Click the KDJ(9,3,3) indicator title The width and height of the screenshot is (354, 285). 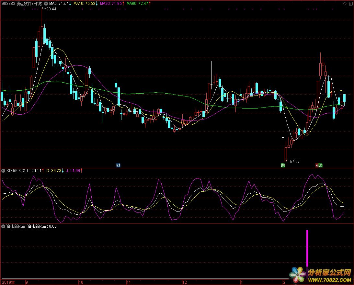[x=16, y=170]
